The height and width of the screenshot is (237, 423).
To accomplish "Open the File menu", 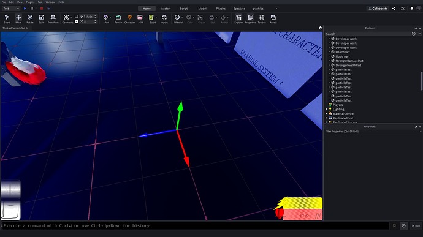I will [4, 2].
